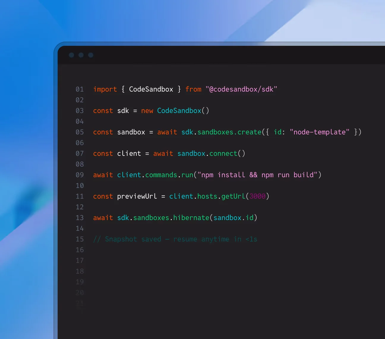Click line number 02 in the gutter

80,100
